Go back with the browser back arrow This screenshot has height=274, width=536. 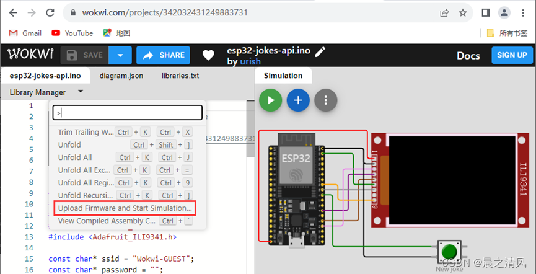click(x=13, y=13)
